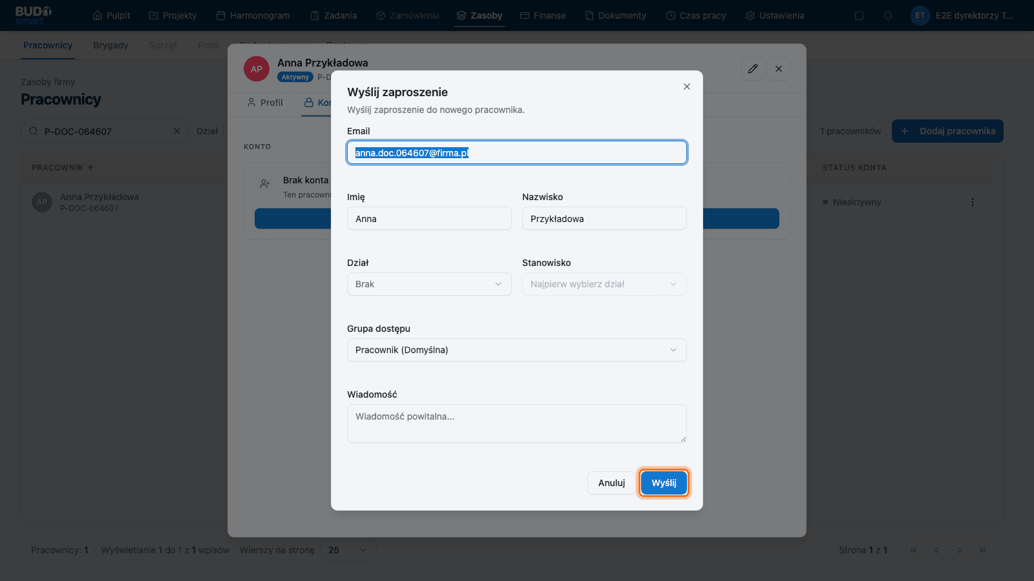This screenshot has width=1034, height=581.
Task: Open row actions three-dot menu
Action: pos(973,202)
